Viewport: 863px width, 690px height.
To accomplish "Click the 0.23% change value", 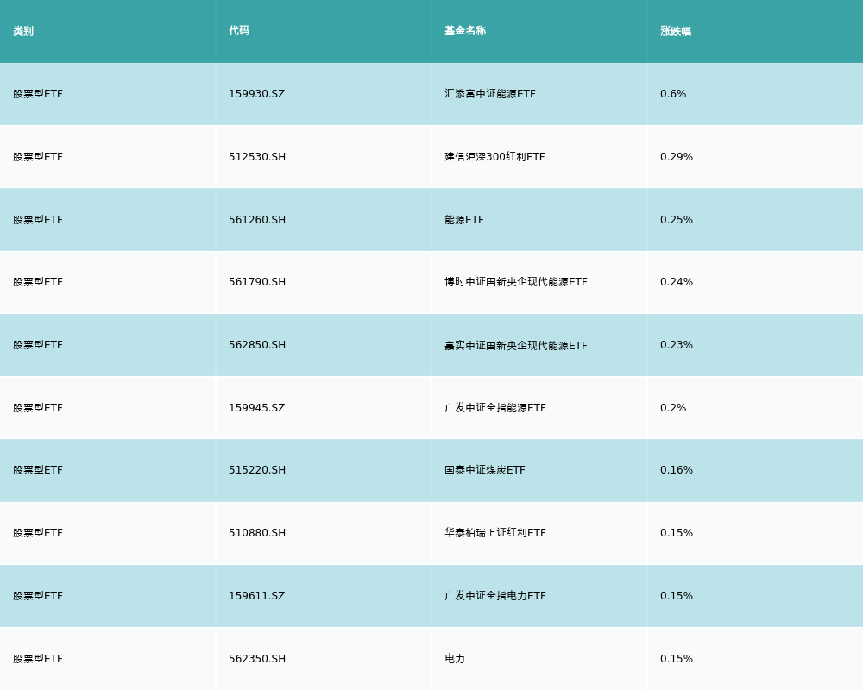I will coord(677,345).
